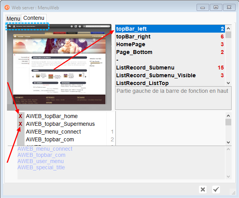Click the web page preview thumbnail
Screen dimensions: 239x198
coord(59,67)
